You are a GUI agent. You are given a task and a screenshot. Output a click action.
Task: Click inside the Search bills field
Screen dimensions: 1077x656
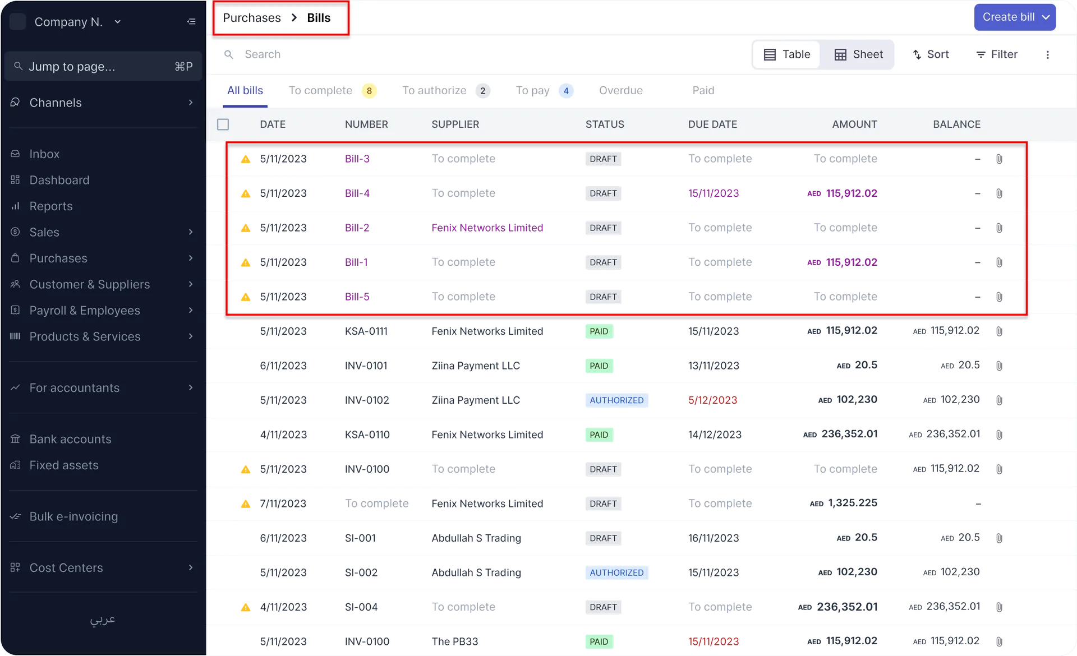337,54
